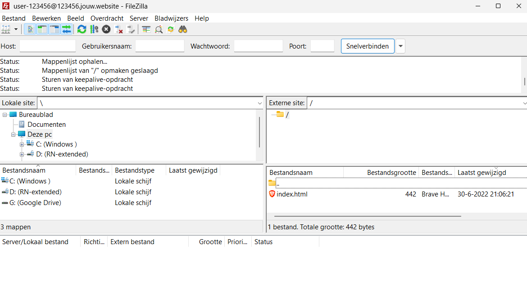Expand the D: (RN-extended) tree node
Image resolution: width=527 pixels, height=290 pixels.
point(22,154)
